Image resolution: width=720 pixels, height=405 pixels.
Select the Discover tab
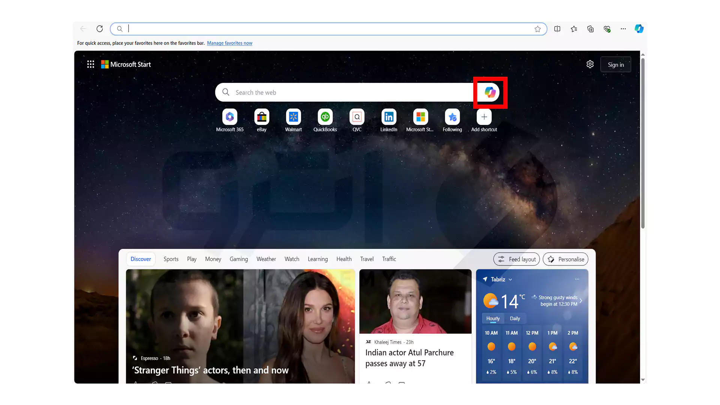[141, 259]
